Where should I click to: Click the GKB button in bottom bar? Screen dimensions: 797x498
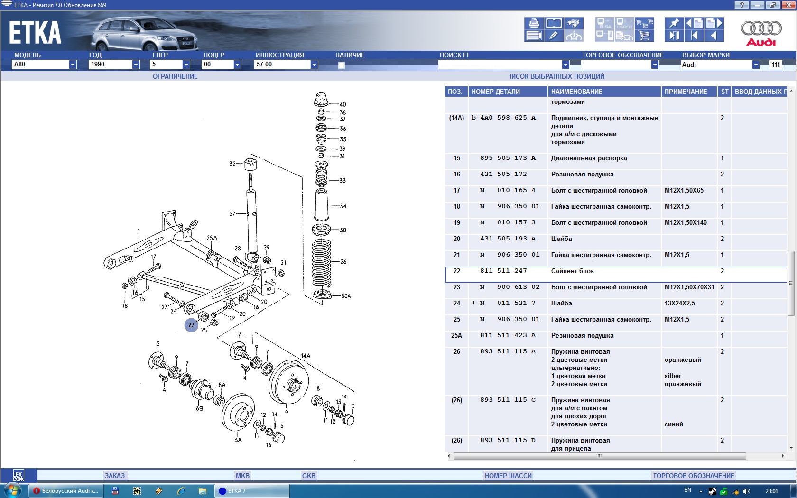point(308,476)
